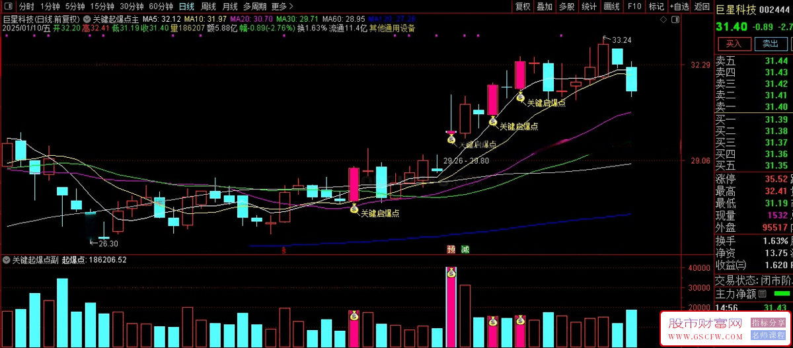The width and height of the screenshot is (793, 348).
Task: Open F10 company info
Action: pos(634,7)
